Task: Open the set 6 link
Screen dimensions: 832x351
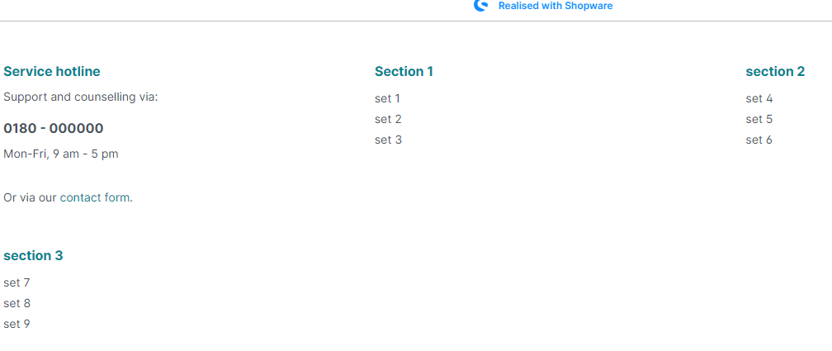Action: 759,140
